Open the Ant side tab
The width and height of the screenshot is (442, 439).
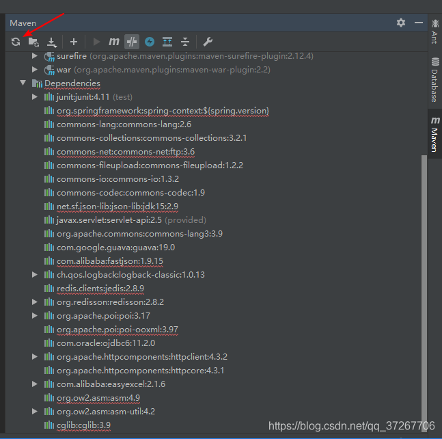[x=434, y=31]
